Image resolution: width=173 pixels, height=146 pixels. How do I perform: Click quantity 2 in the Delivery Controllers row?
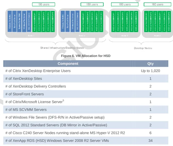151,86
